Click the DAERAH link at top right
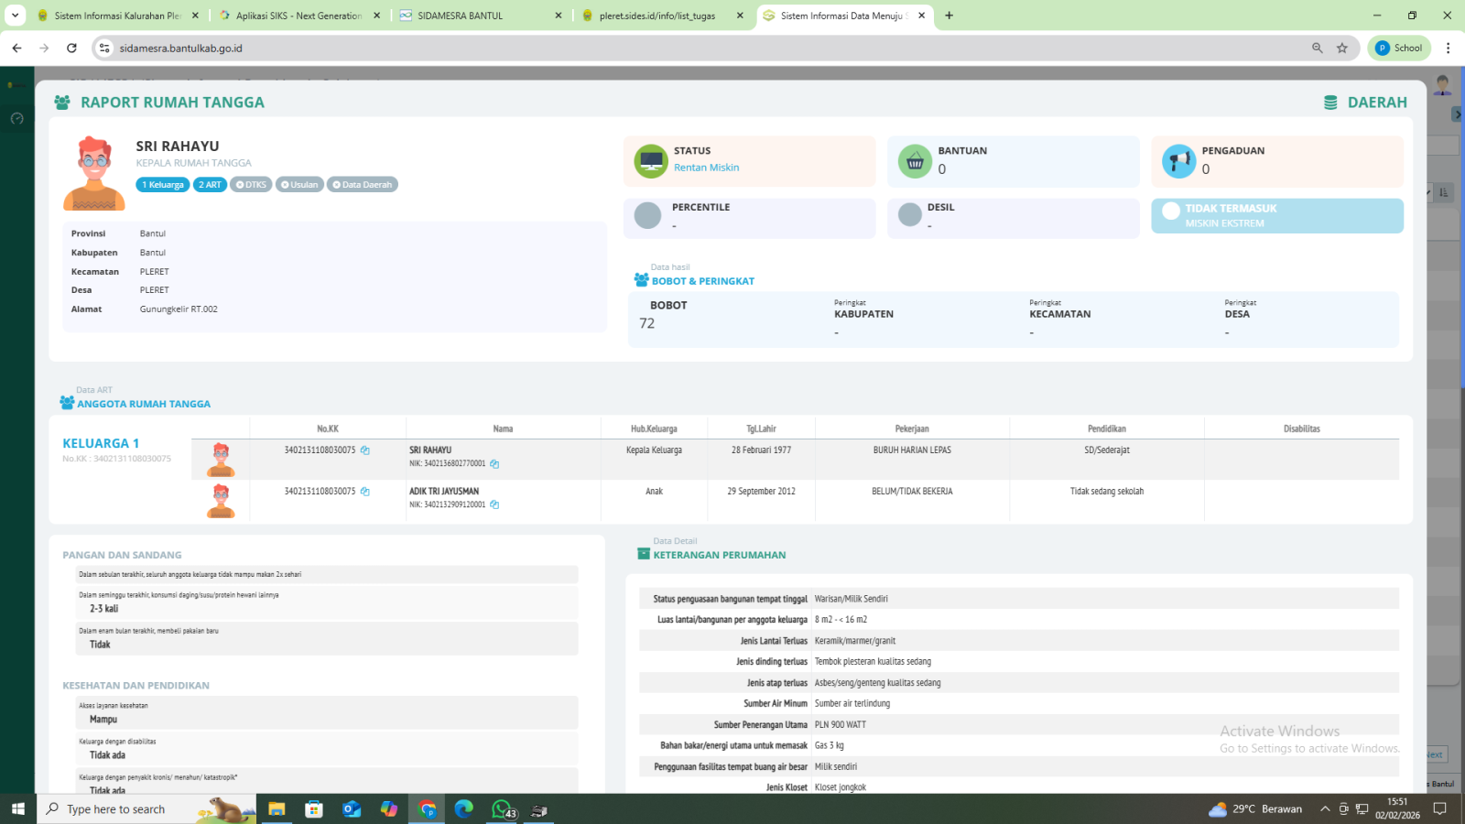 [1365, 103]
